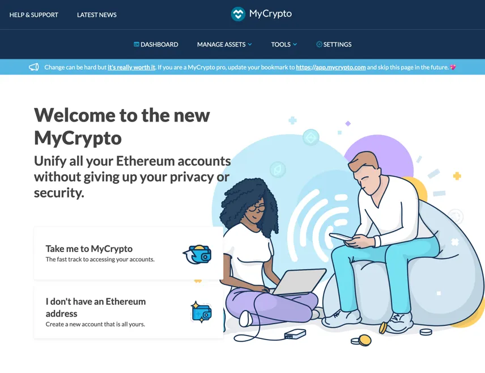Open the Settings page
Image resolution: width=485 pixels, height=373 pixels.
(334, 44)
